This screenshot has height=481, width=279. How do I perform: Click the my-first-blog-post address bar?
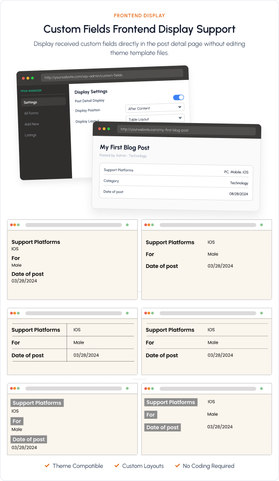coord(186,130)
